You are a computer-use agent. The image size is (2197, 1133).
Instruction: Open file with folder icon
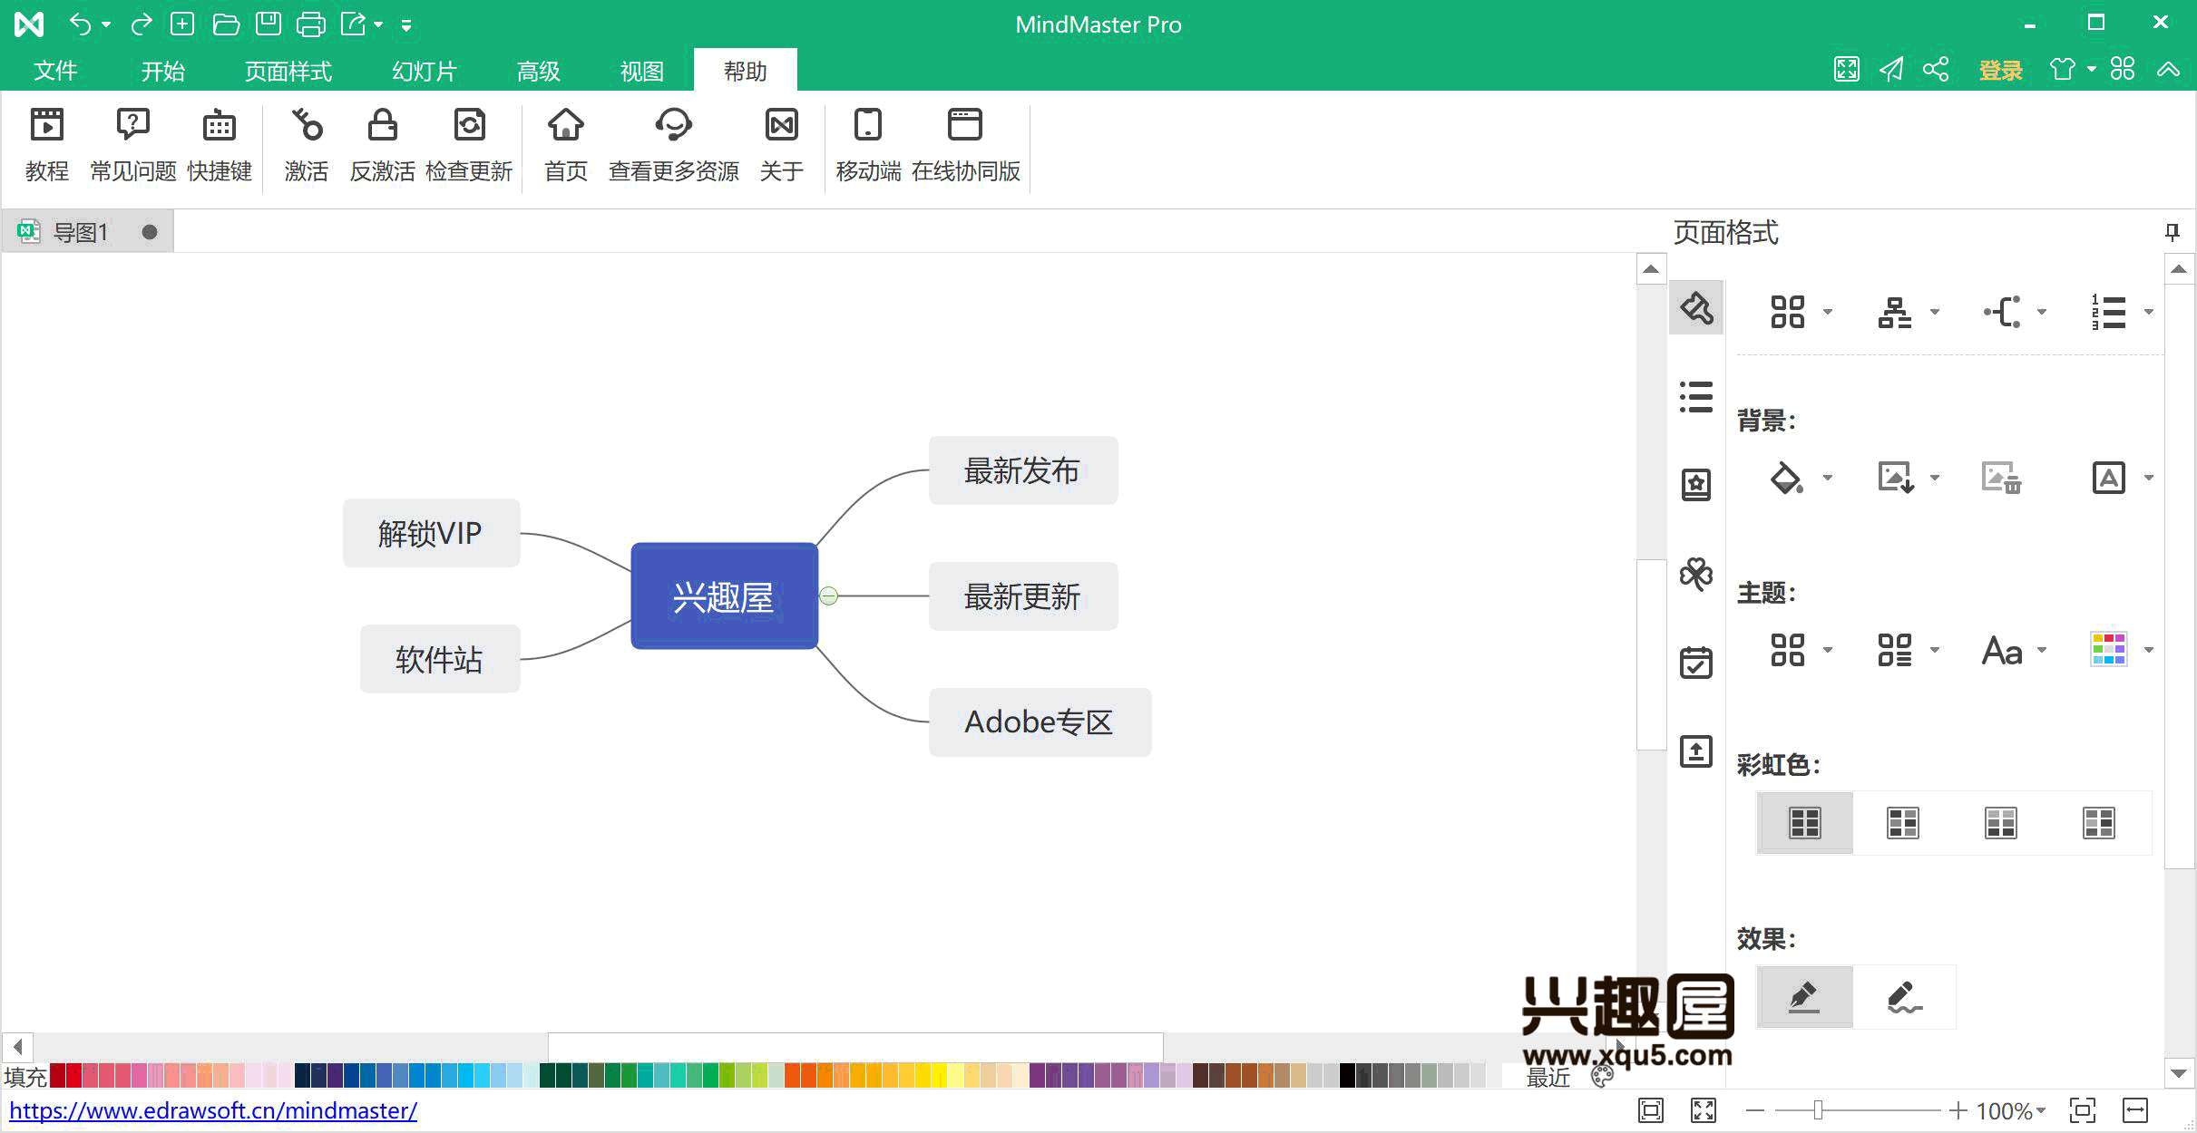point(226,24)
